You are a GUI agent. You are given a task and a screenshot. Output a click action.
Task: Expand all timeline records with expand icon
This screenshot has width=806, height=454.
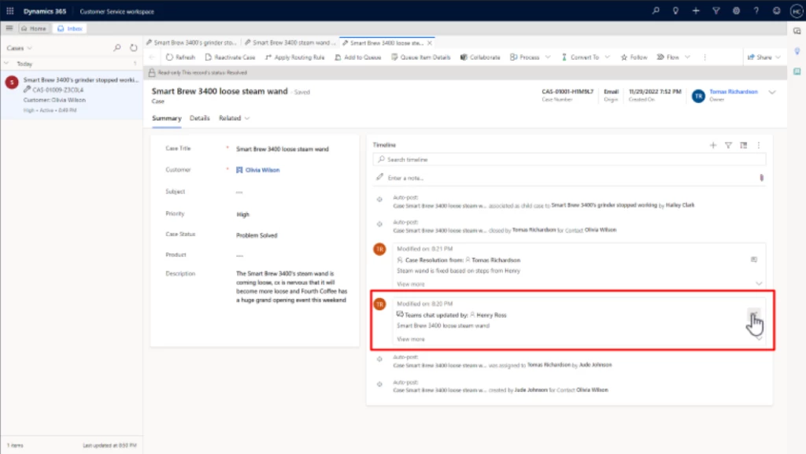742,145
